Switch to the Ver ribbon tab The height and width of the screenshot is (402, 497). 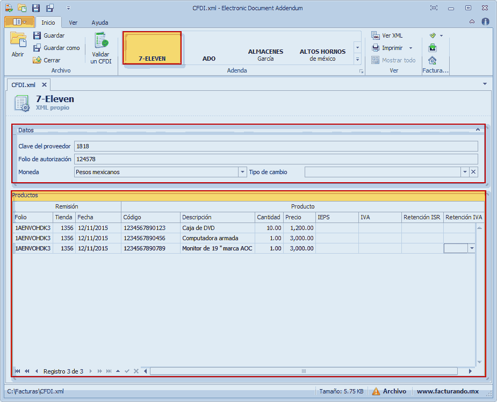click(73, 23)
